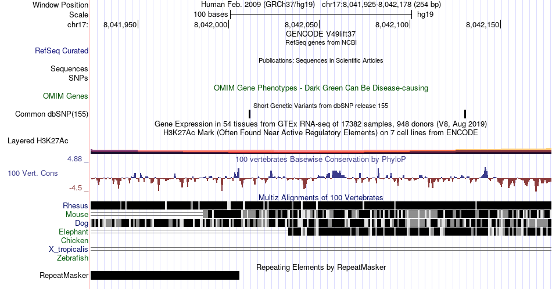This screenshot has height=289, width=552.
Task: Click the 8,042,000 ruler coordinate
Action: (210, 24)
